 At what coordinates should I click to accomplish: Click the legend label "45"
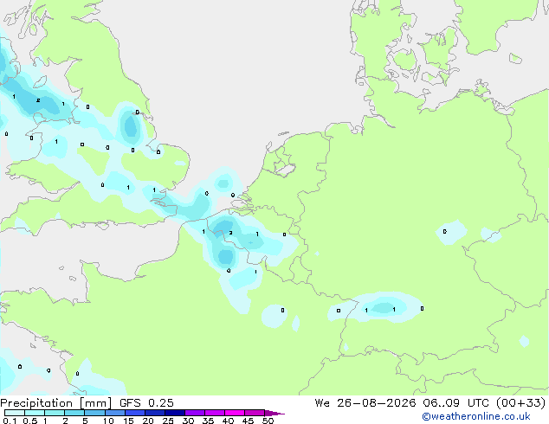coord(248,421)
